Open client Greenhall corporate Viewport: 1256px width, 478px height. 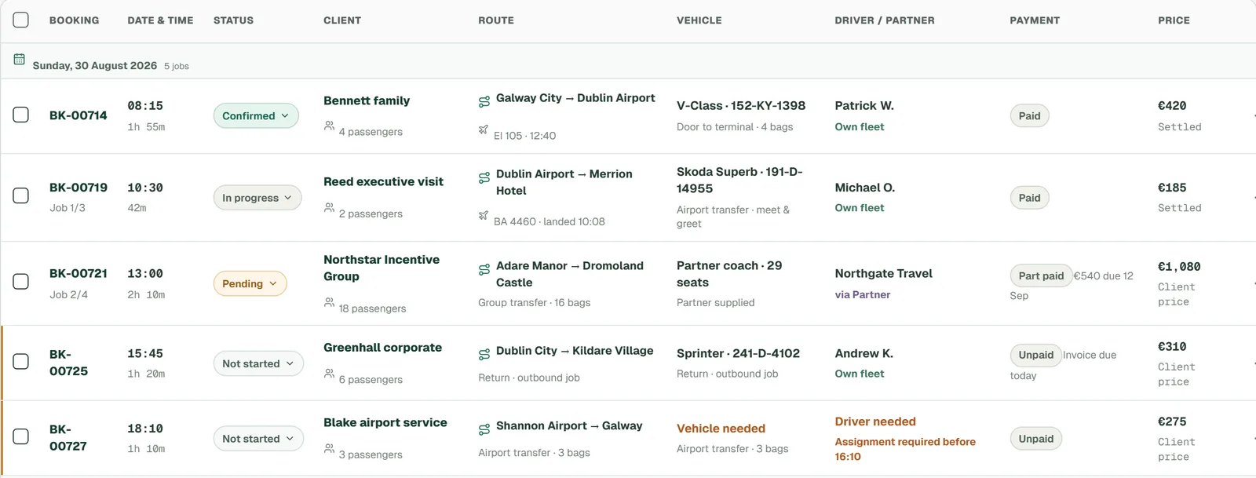382,348
